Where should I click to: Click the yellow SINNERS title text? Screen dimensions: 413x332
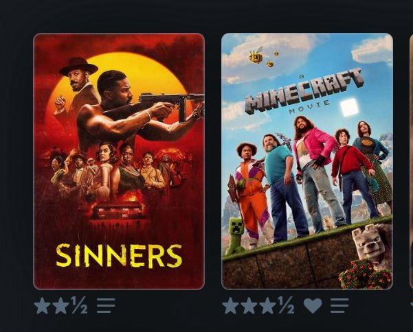[x=119, y=256]
